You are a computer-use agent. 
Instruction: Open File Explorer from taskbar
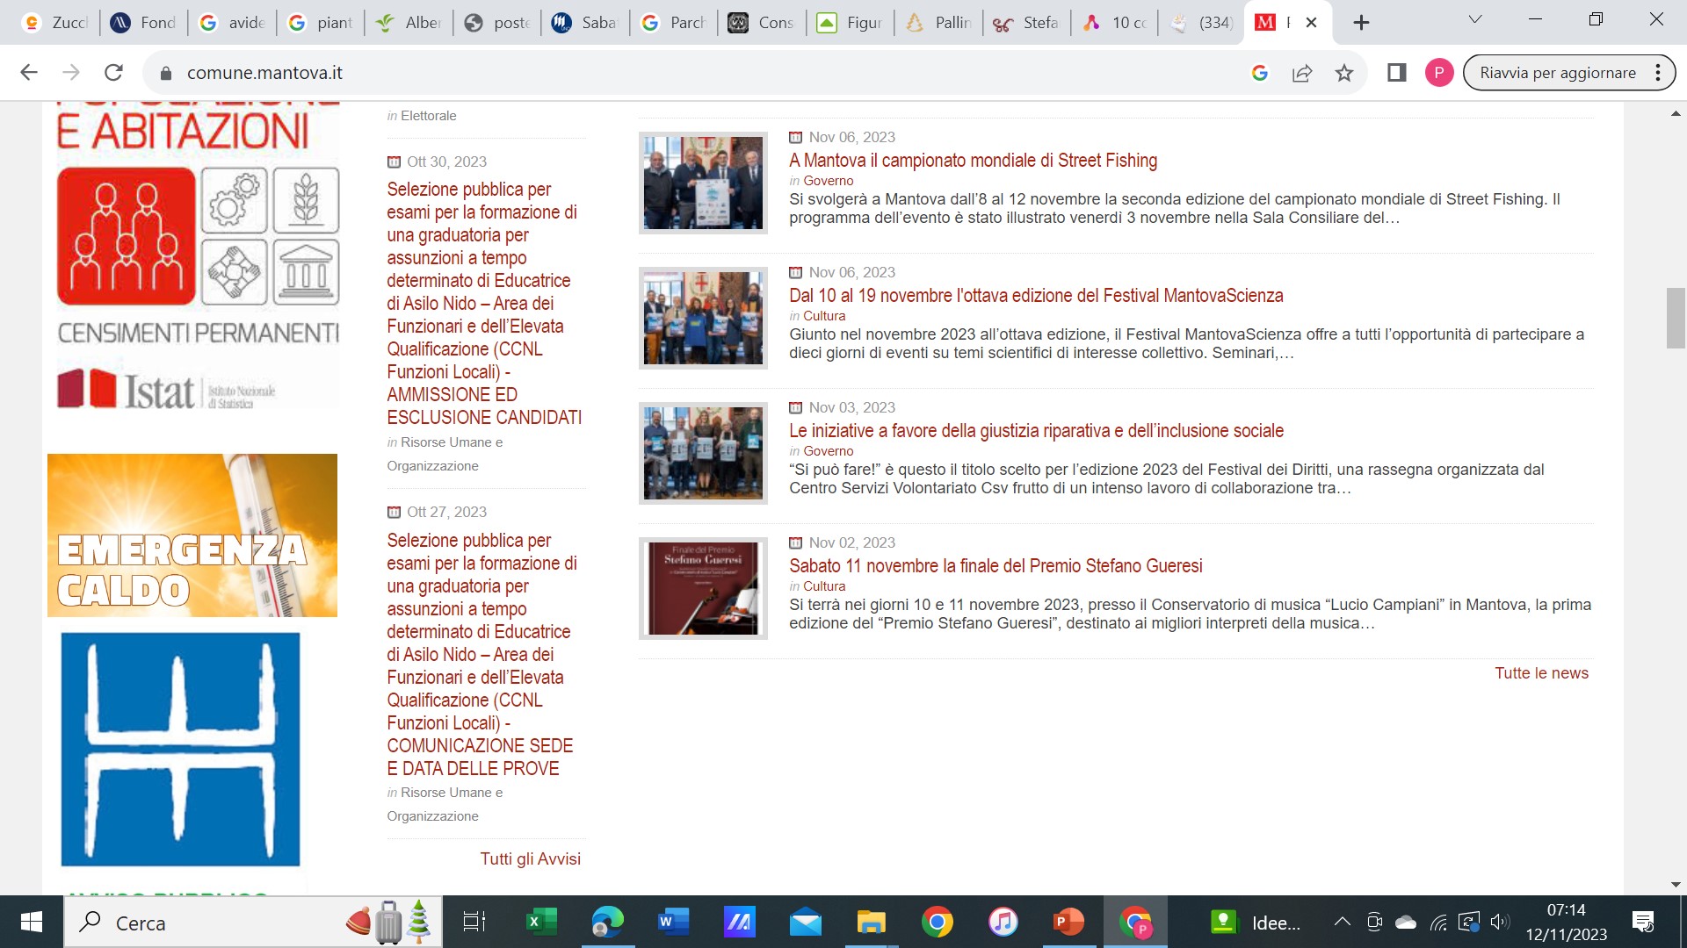[x=871, y=922]
